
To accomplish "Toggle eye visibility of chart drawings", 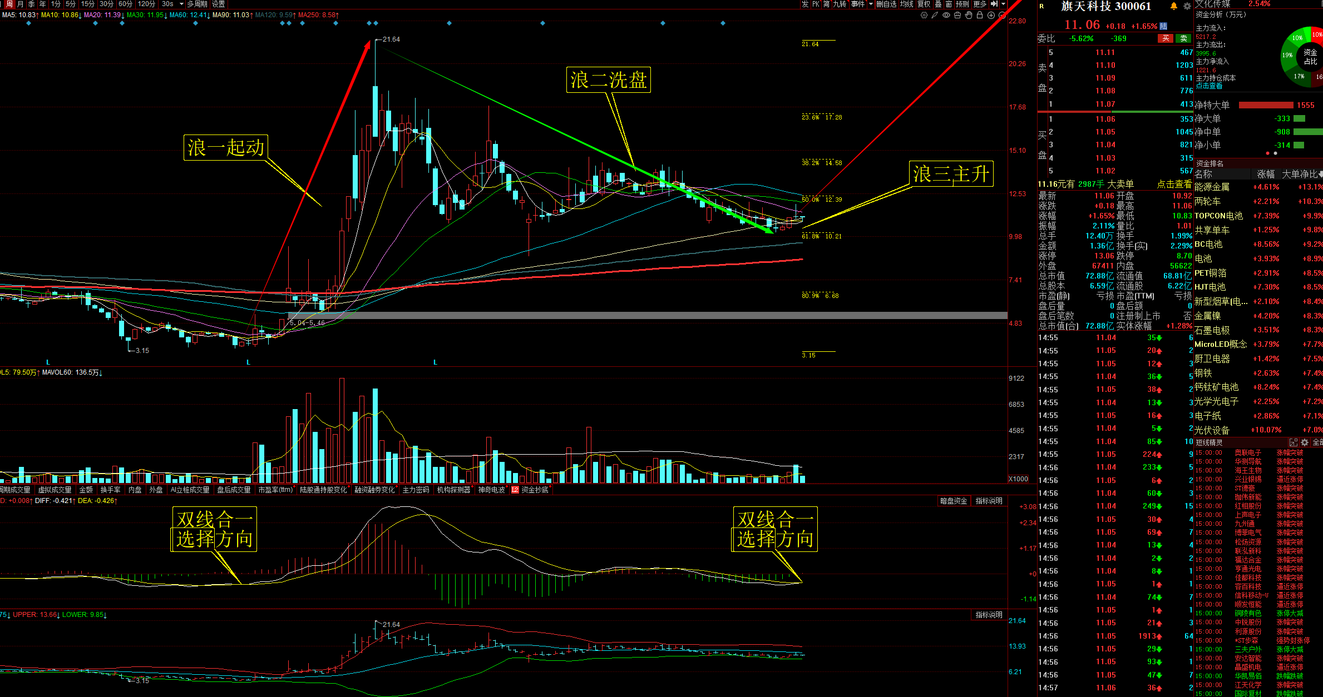I will (x=946, y=15).
